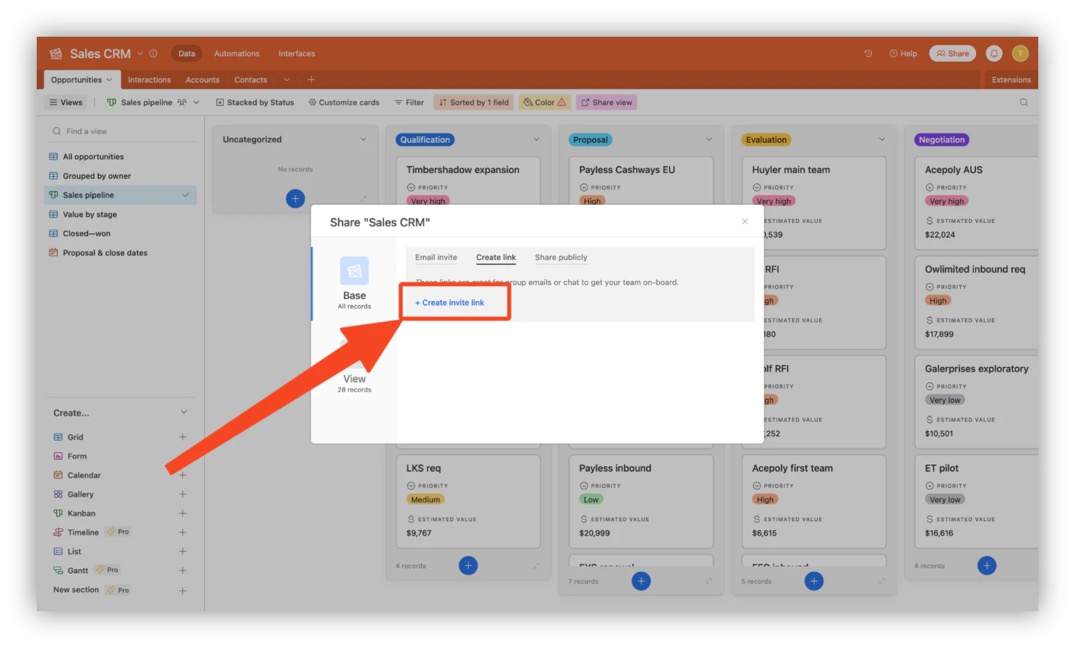Open Sorted by 1 field
This screenshot has width=1075, height=648.
coord(474,102)
